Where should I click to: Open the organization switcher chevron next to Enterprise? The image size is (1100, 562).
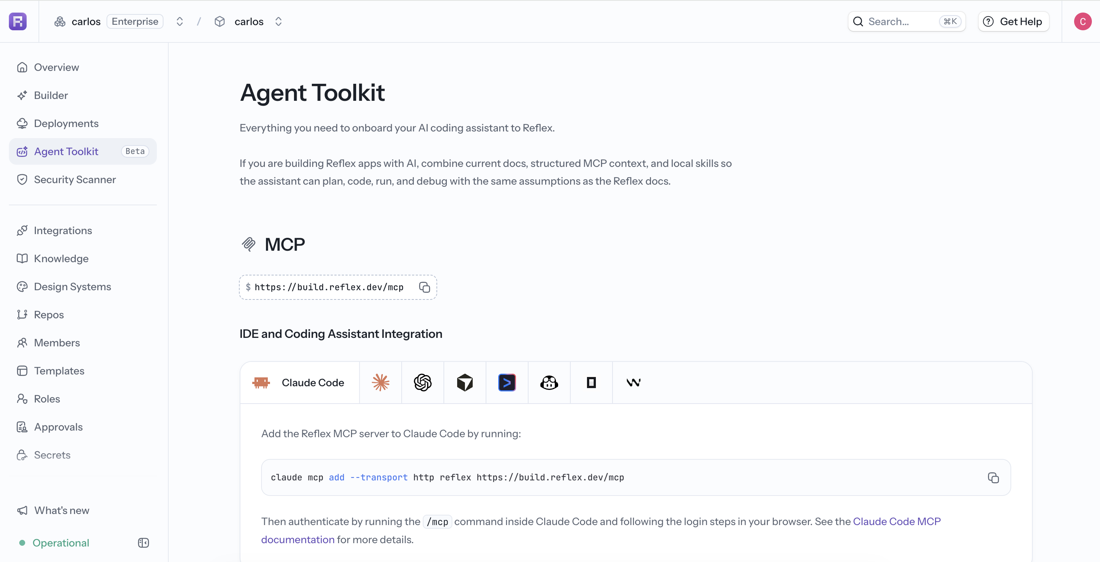180,21
